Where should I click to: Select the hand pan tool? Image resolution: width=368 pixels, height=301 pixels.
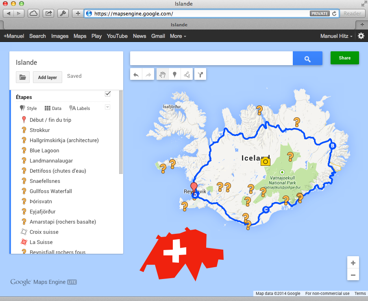coord(162,75)
